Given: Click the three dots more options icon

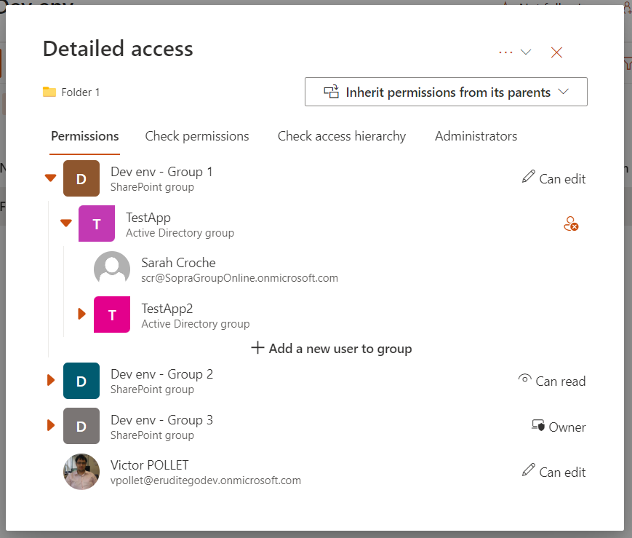Looking at the screenshot, I should 505,52.
